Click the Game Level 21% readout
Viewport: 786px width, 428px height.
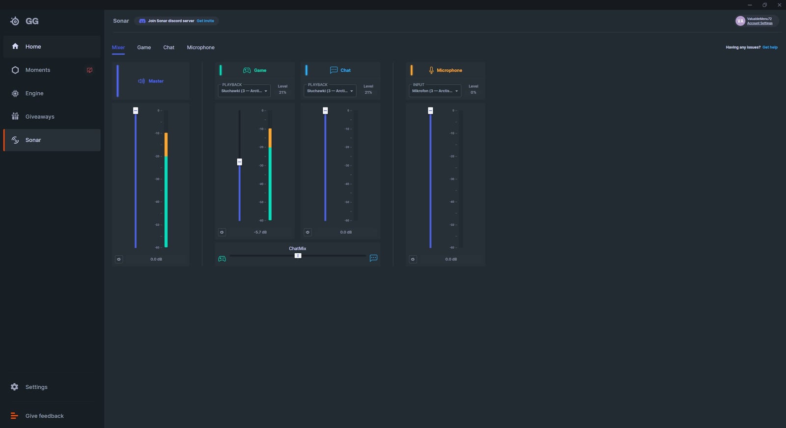pos(282,89)
